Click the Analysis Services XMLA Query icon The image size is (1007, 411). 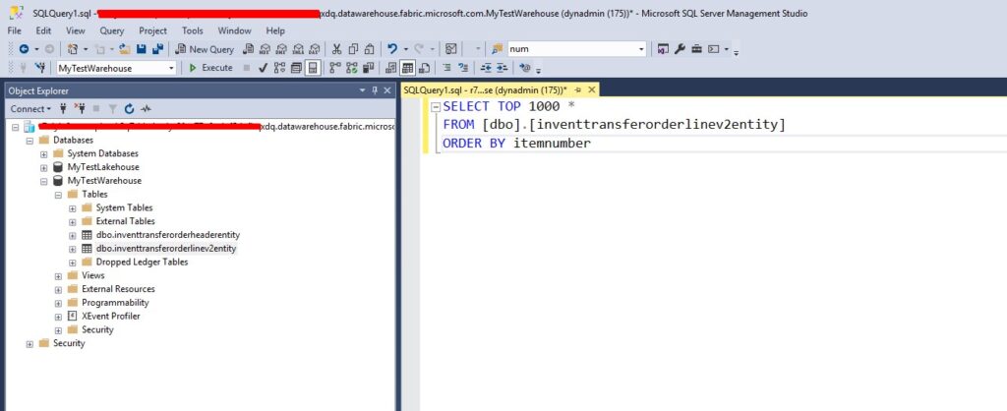[x=298, y=49]
